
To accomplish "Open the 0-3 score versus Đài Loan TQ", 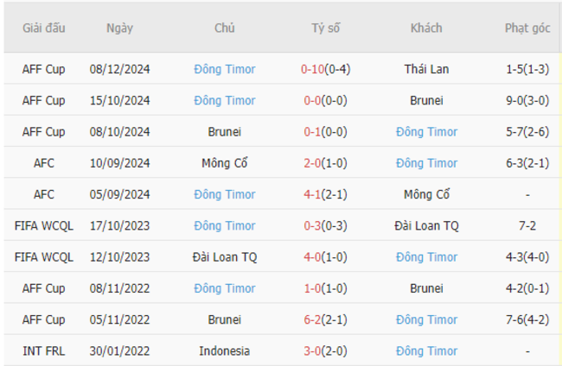I will 312,226.
